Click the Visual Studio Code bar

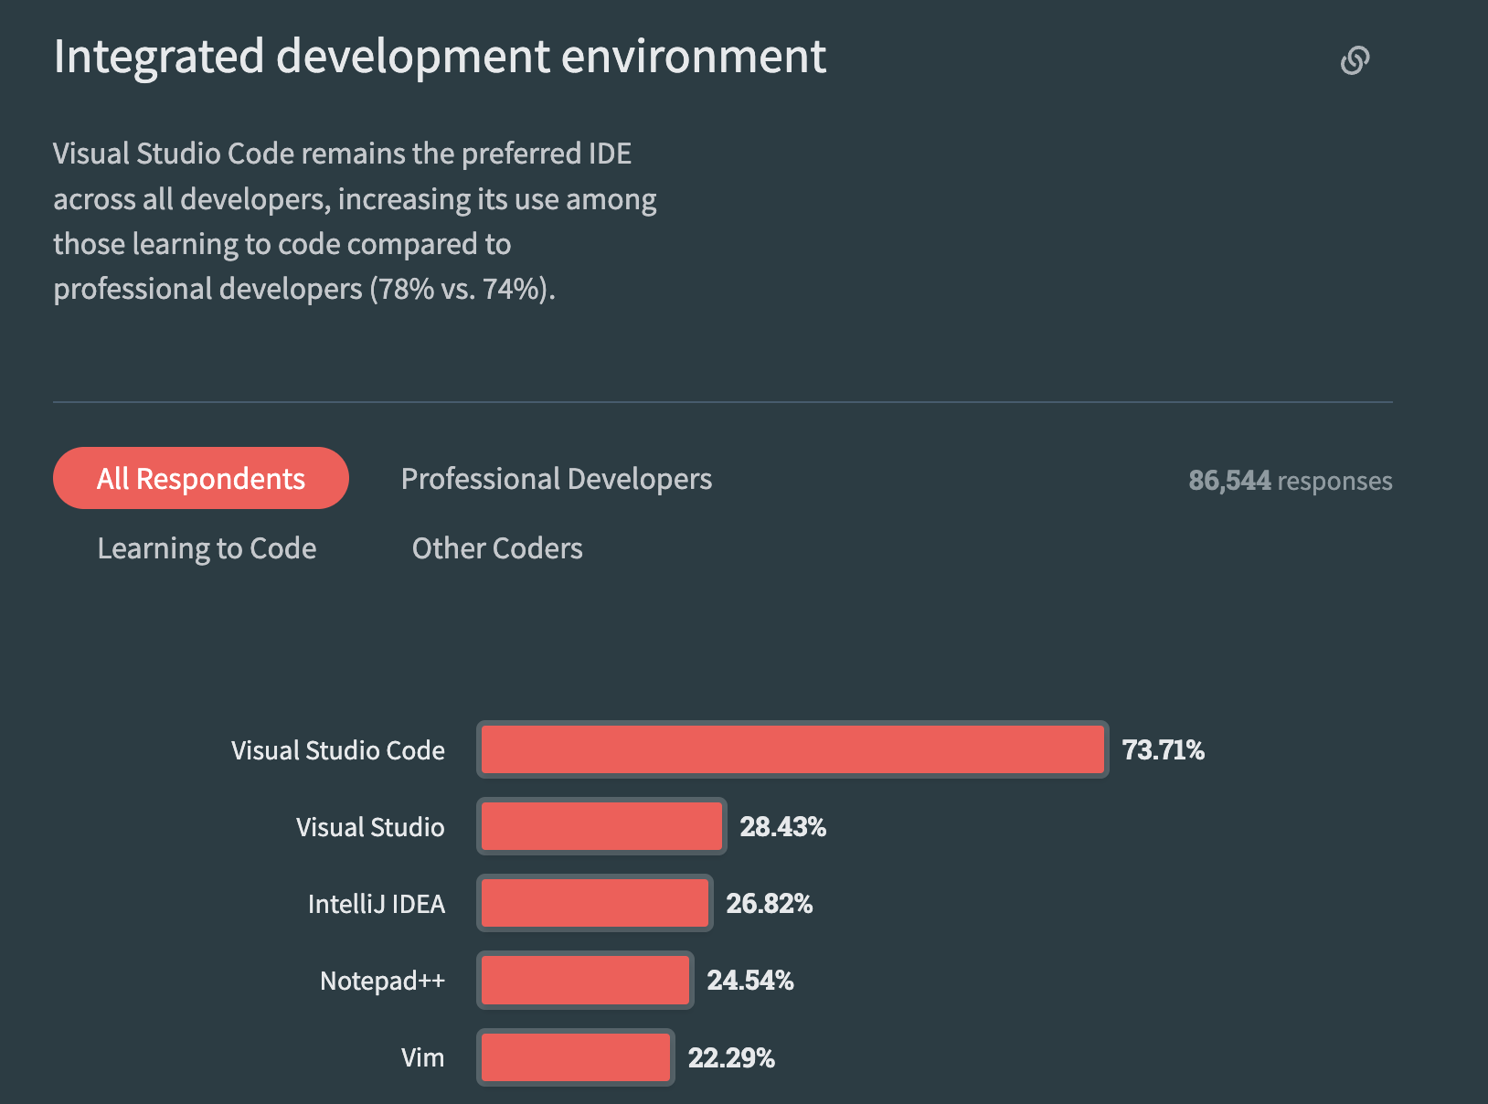[792, 749]
